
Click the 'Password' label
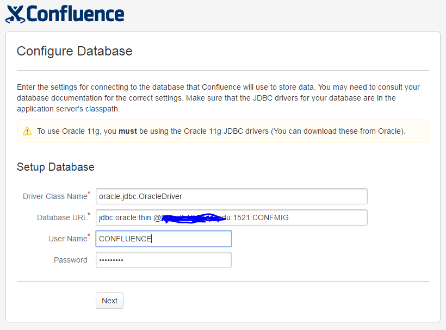[x=71, y=260]
